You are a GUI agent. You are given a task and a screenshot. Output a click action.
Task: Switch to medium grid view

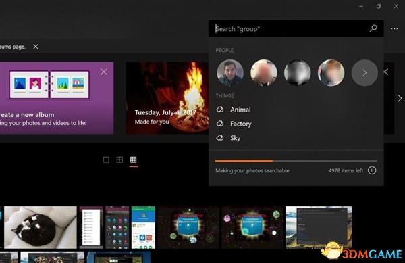119,160
